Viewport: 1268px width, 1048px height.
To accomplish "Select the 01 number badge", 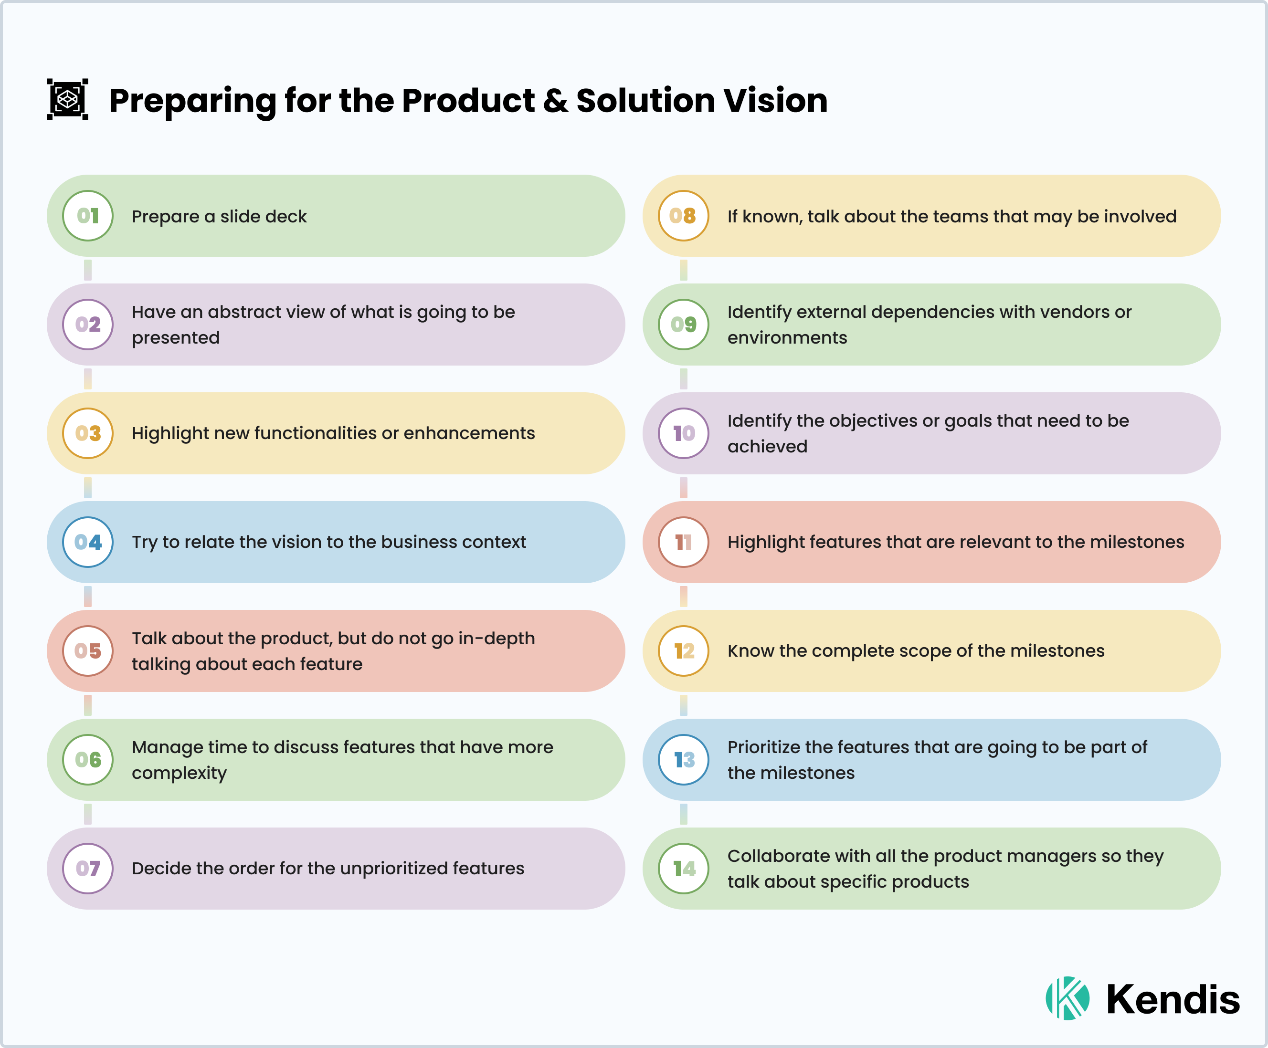I will coord(88,216).
